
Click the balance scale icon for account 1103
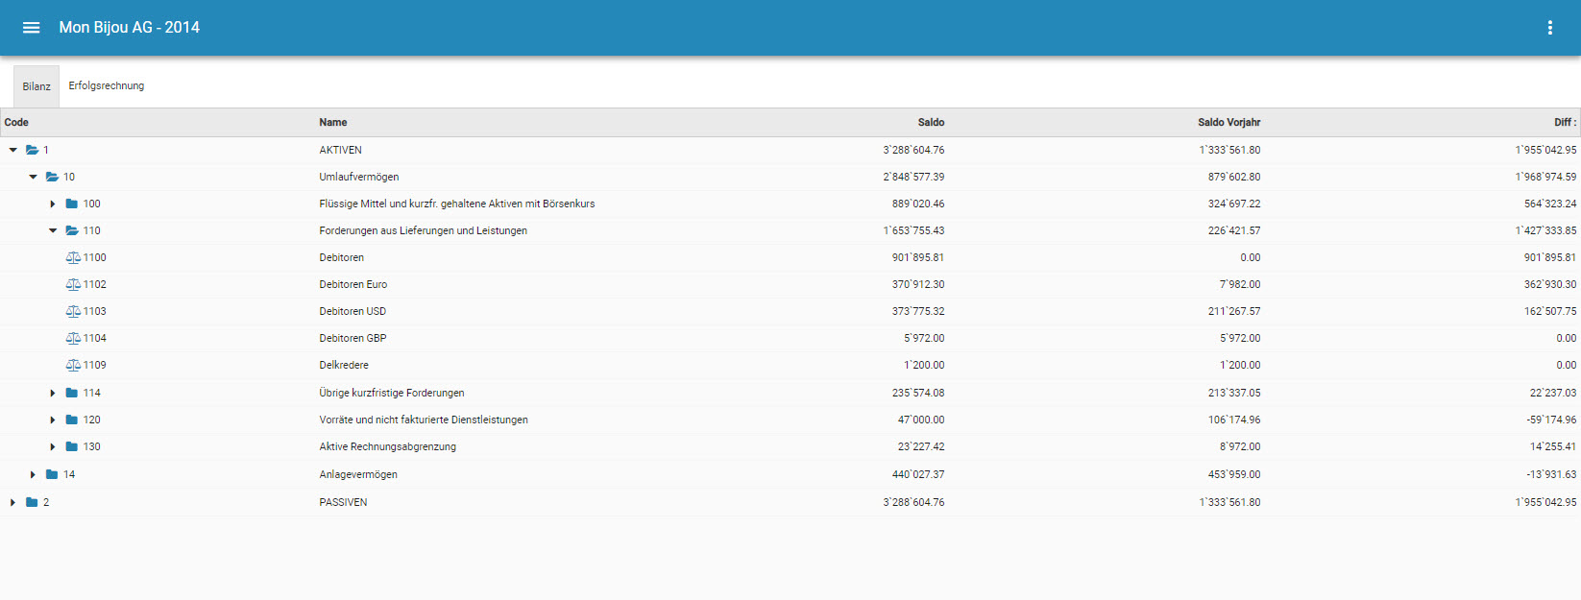(73, 311)
